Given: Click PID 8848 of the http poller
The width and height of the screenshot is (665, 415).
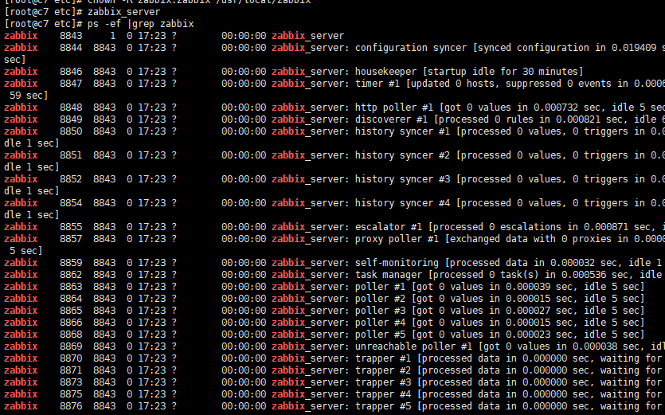Looking at the screenshot, I should point(71,108).
